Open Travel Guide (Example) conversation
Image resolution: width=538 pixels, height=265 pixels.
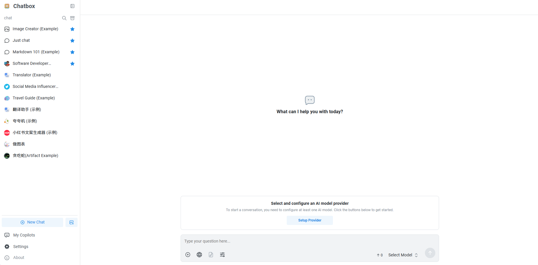[x=40, y=98]
